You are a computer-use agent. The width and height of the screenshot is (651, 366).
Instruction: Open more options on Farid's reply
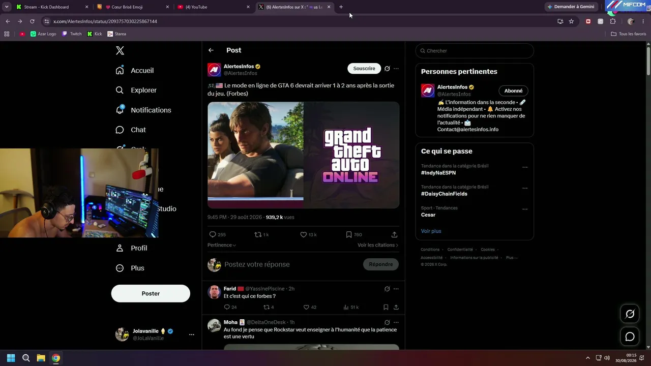tap(396, 289)
